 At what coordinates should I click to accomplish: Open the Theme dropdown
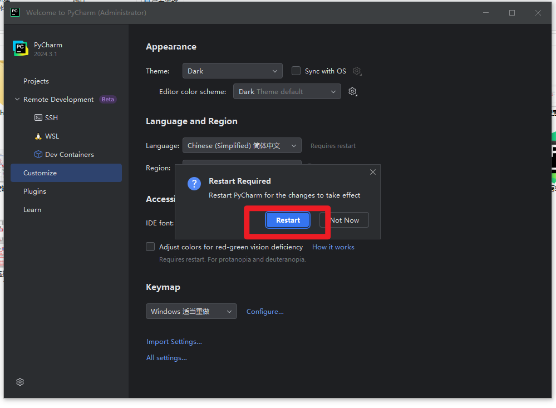(x=233, y=71)
